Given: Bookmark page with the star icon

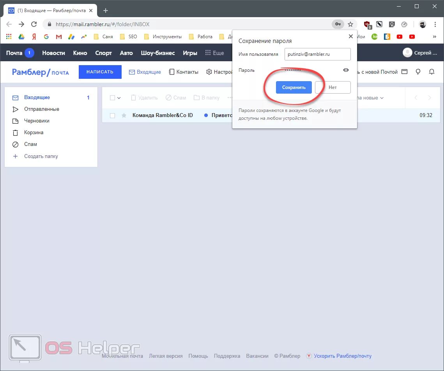Looking at the screenshot, I should 350,24.
